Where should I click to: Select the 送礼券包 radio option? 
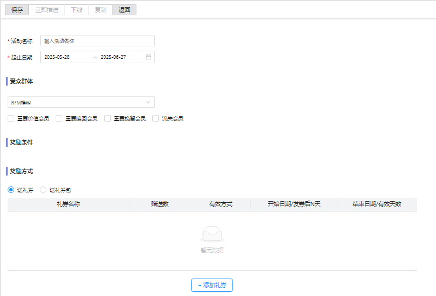43,190
